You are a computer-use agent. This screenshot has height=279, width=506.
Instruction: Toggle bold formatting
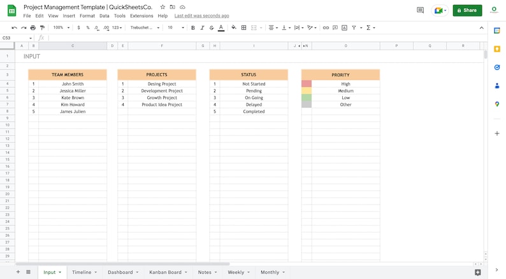pyautogui.click(x=193, y=28)
